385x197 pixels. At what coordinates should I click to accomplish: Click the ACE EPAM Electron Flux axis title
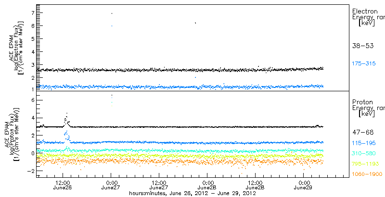[17, 48]
